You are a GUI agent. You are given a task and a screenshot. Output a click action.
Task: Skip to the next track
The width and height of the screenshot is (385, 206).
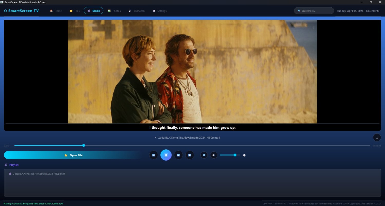tap(178, 155)
